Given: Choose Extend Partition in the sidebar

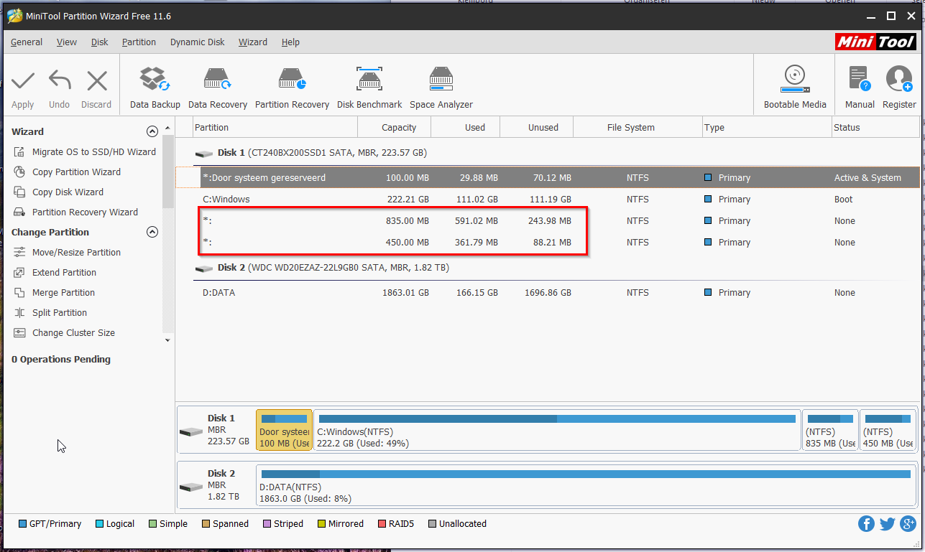Looking at the screenshot, I should coord(55,273).
